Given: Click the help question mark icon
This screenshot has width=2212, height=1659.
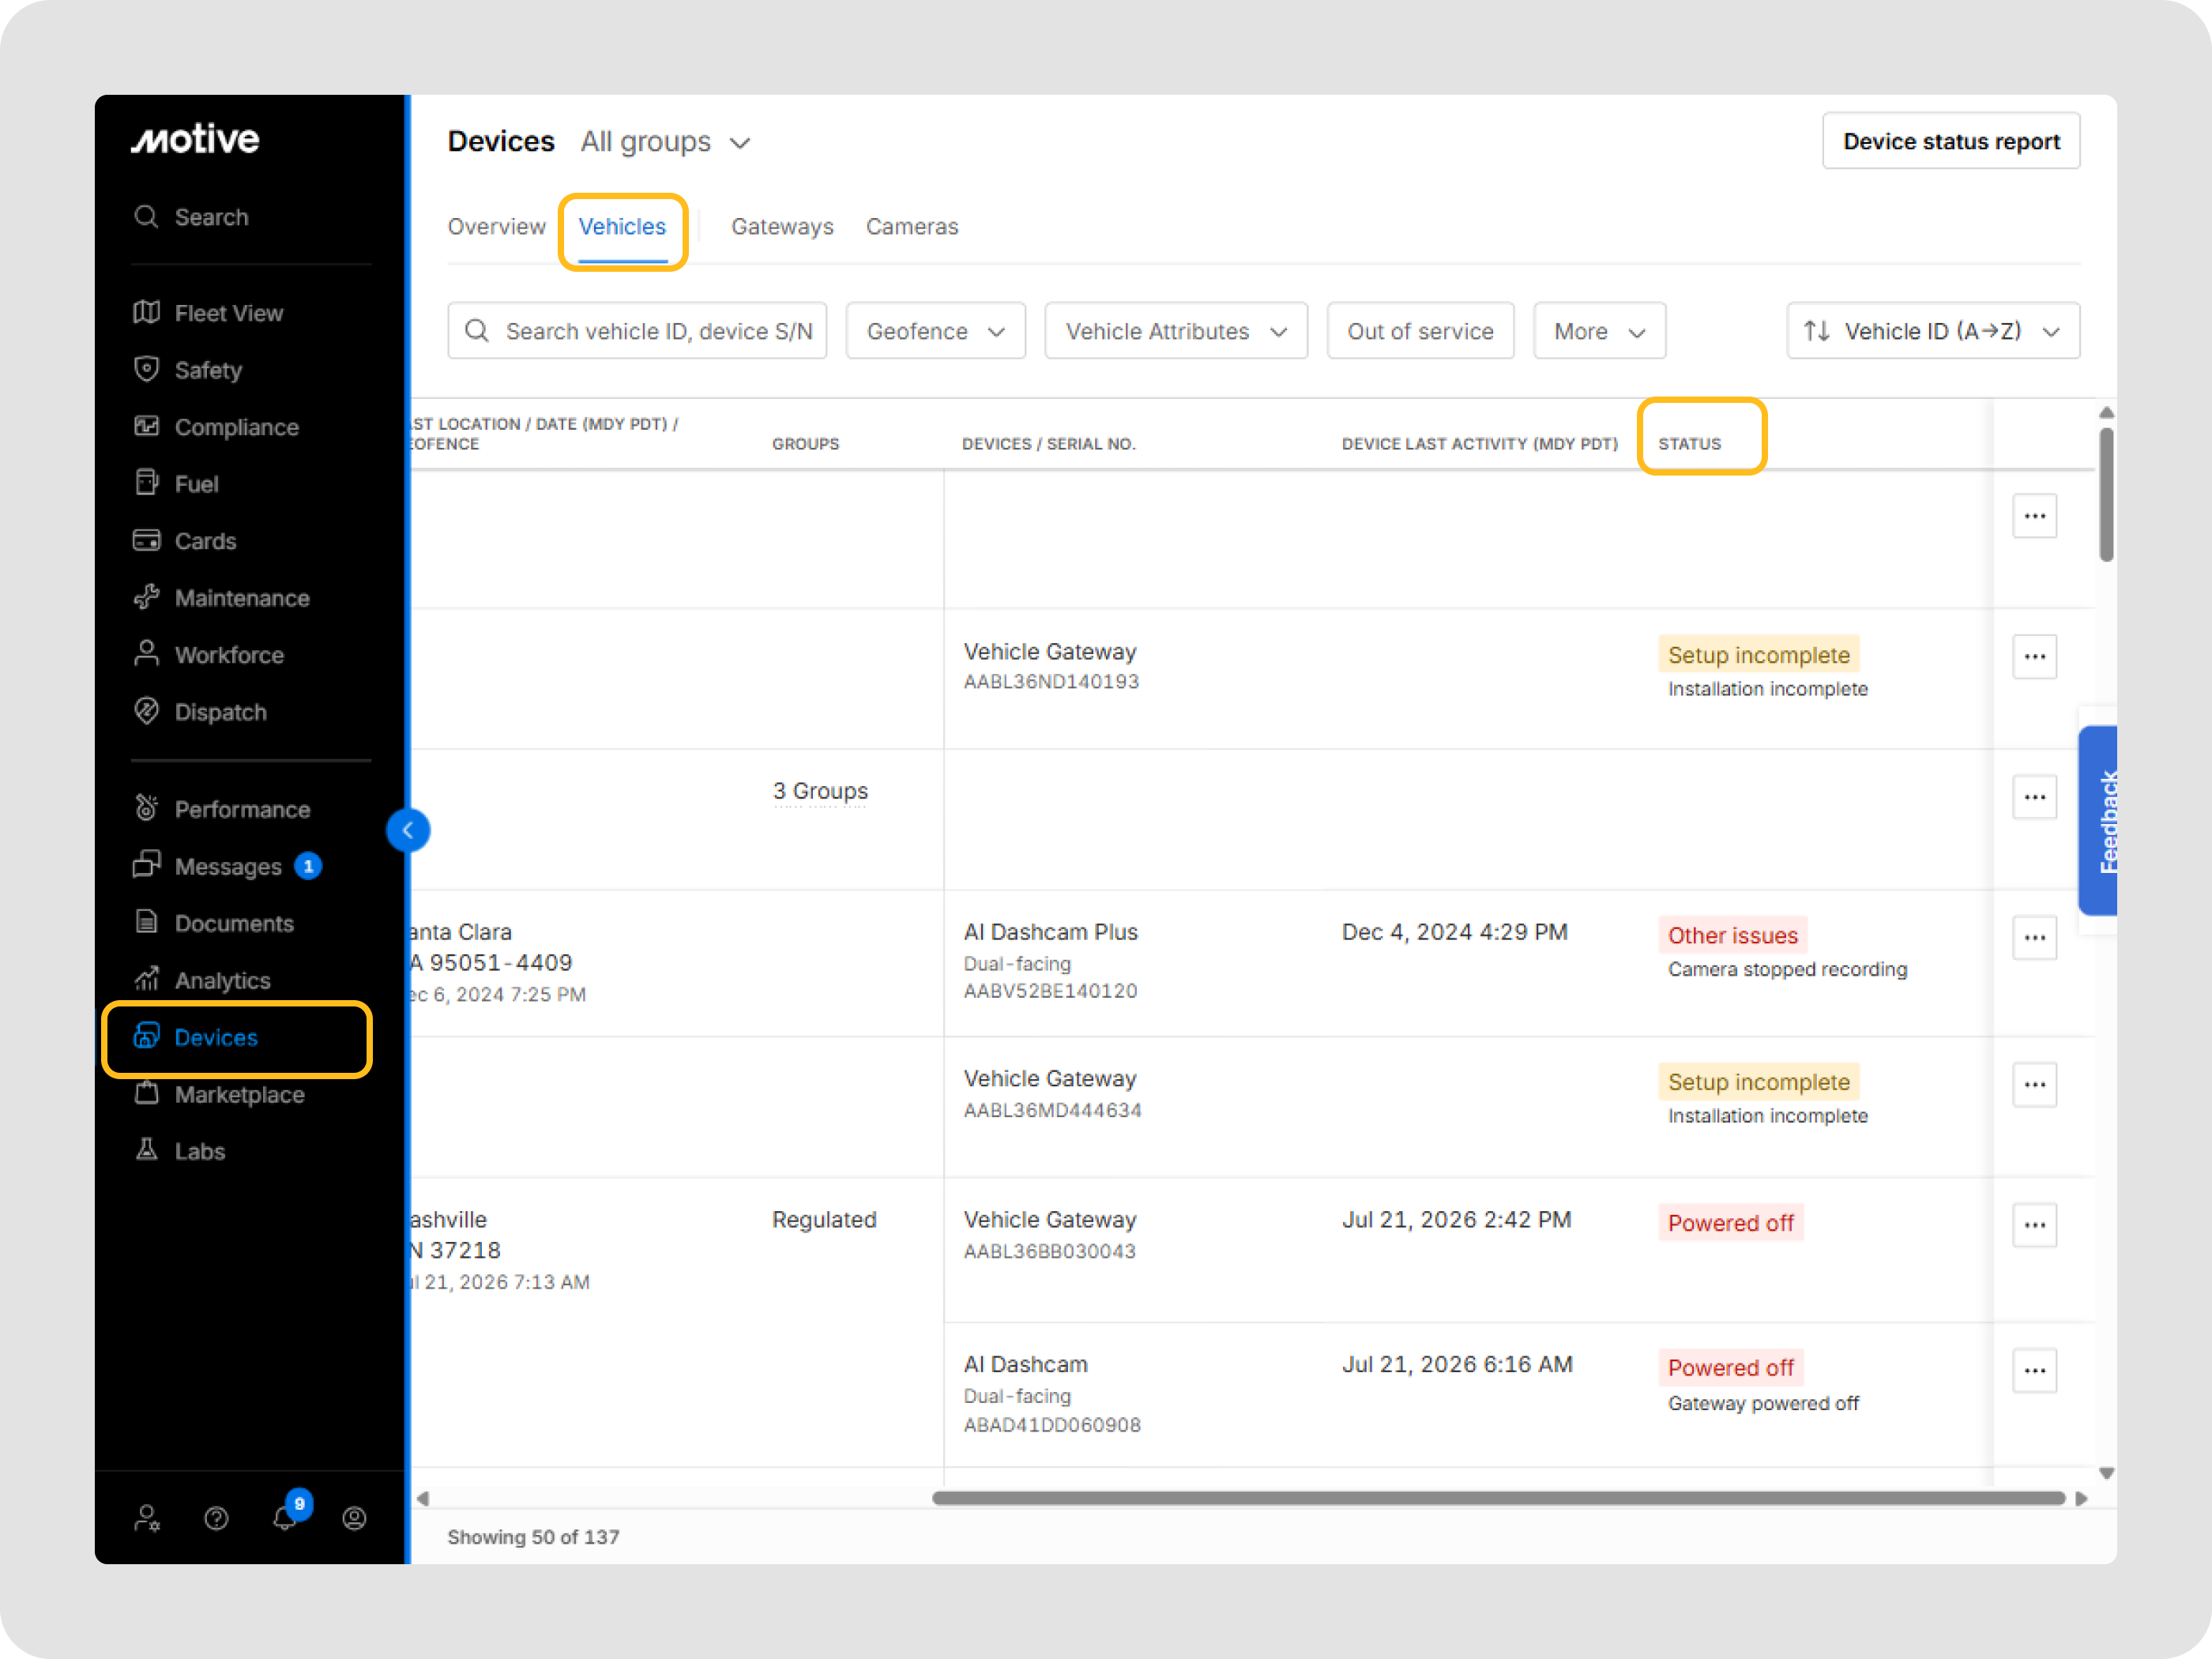Looking at the screenshot, I should coord(216,1519).
